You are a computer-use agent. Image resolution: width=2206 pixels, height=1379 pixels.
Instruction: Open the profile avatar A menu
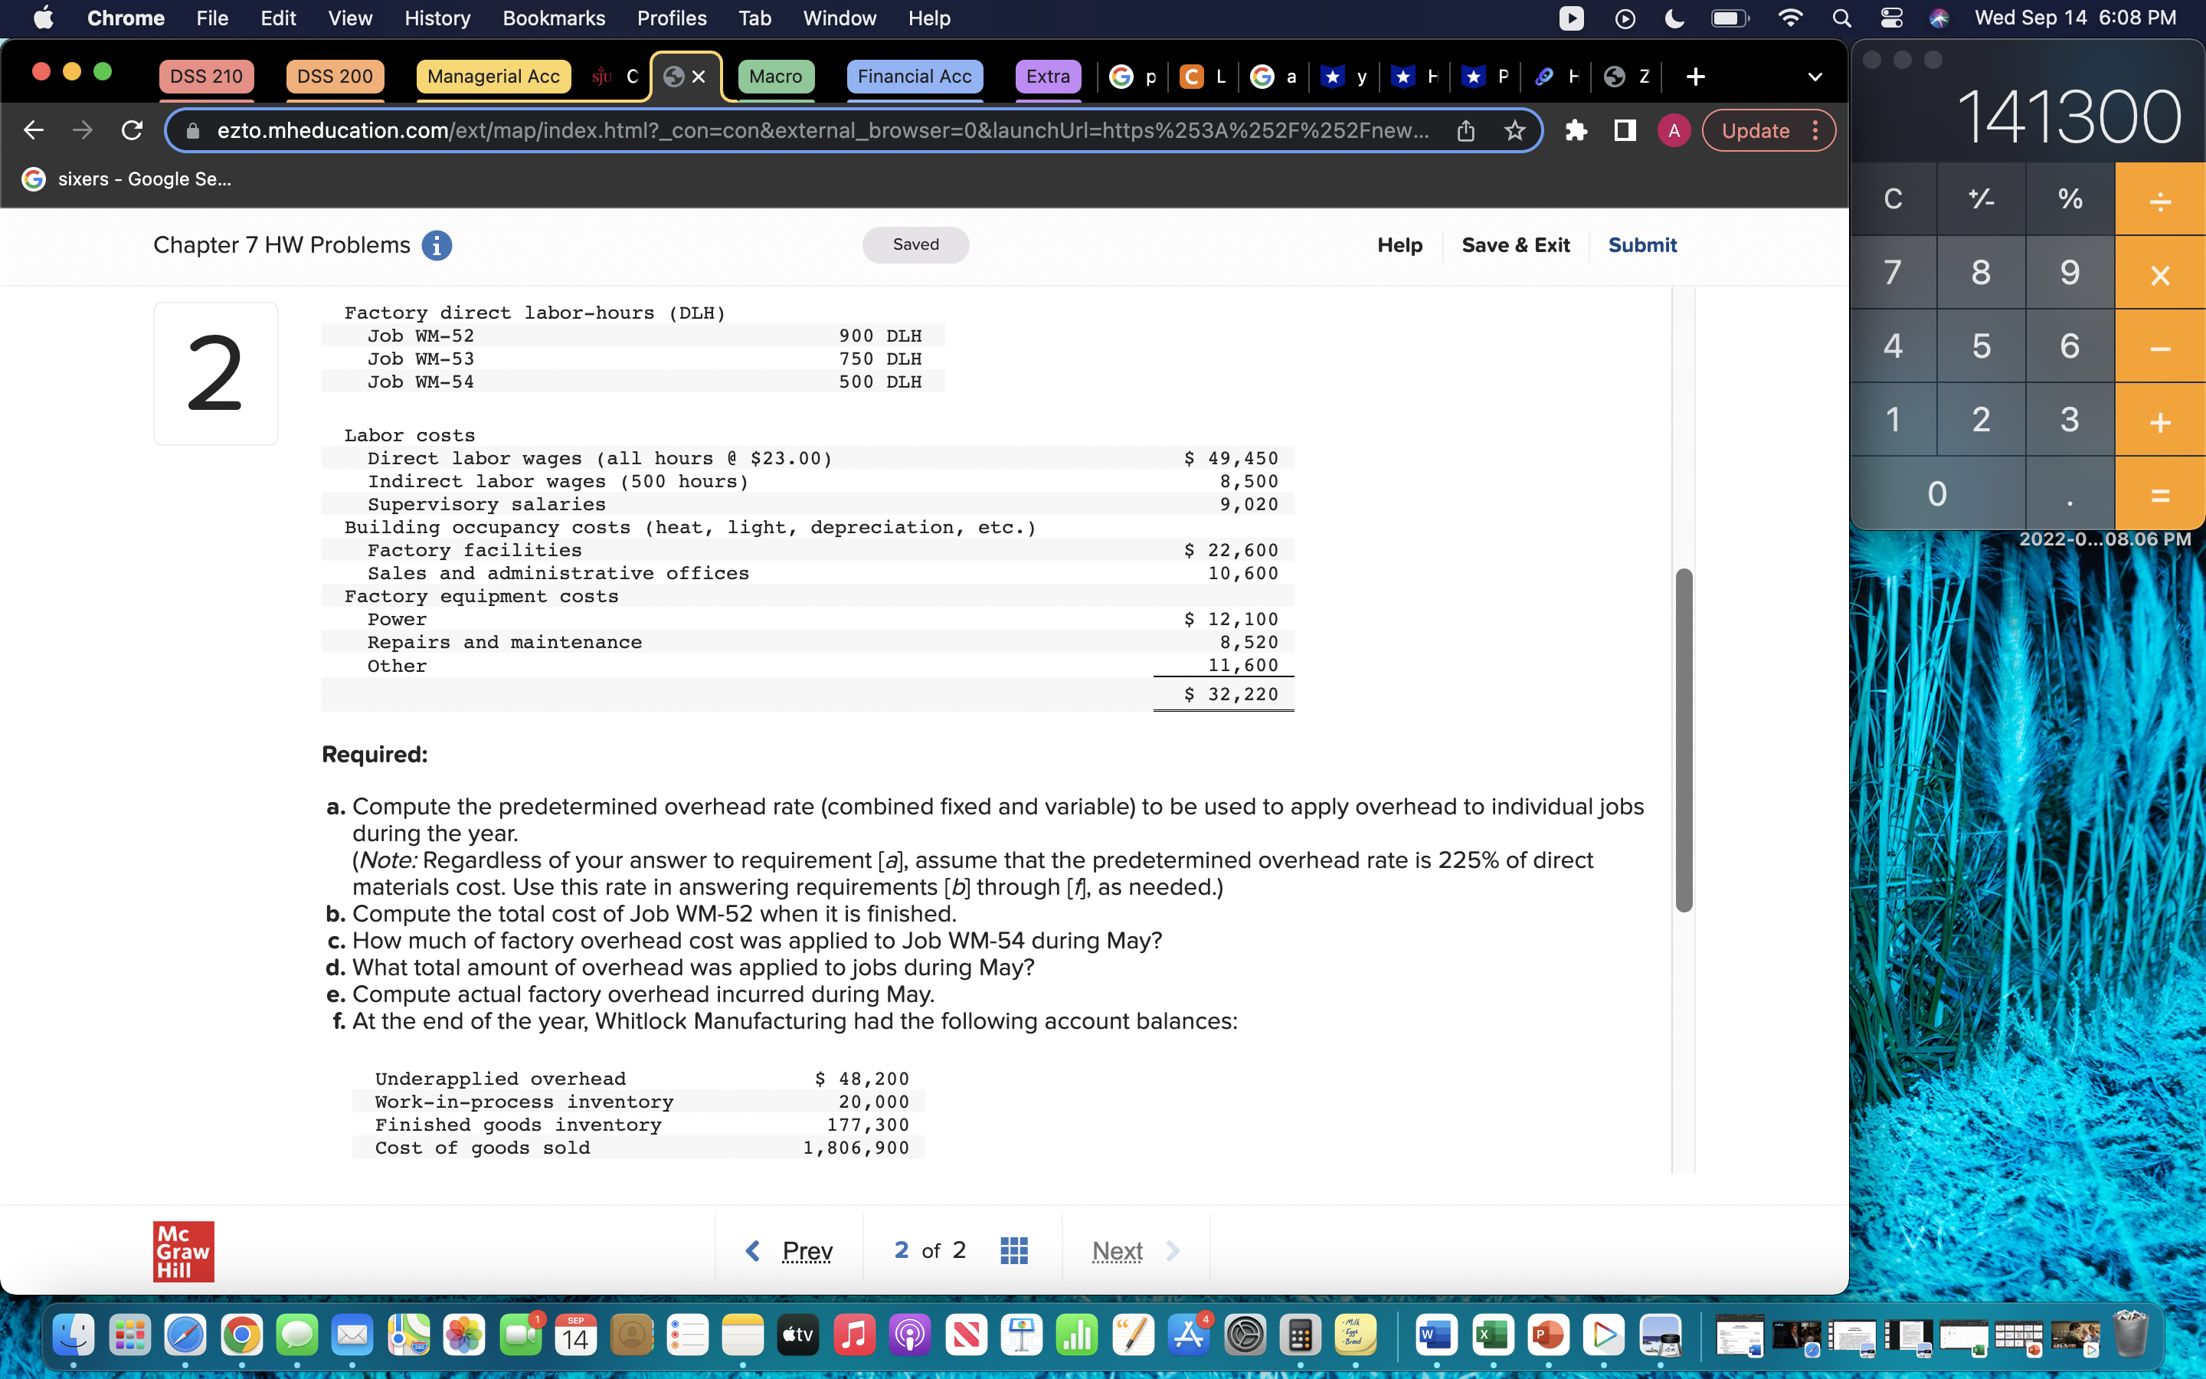point(1674,130)
